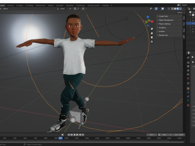
Task: Switch to the Animation workspace tab
Action: (x=60, y=5)
